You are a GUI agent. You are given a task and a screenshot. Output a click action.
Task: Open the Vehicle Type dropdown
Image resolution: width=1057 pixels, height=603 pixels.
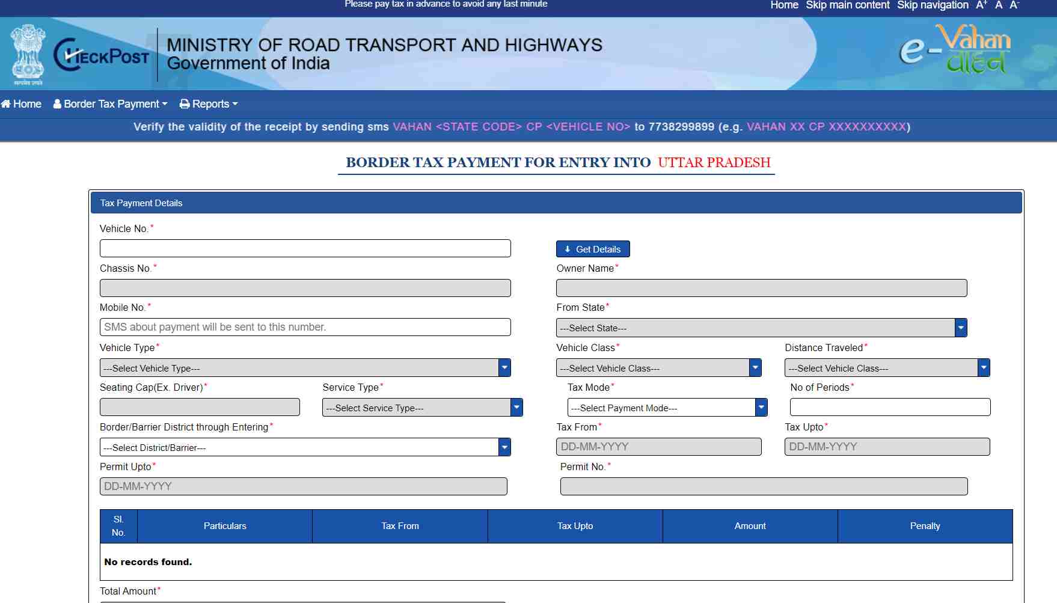pos(504,367)
